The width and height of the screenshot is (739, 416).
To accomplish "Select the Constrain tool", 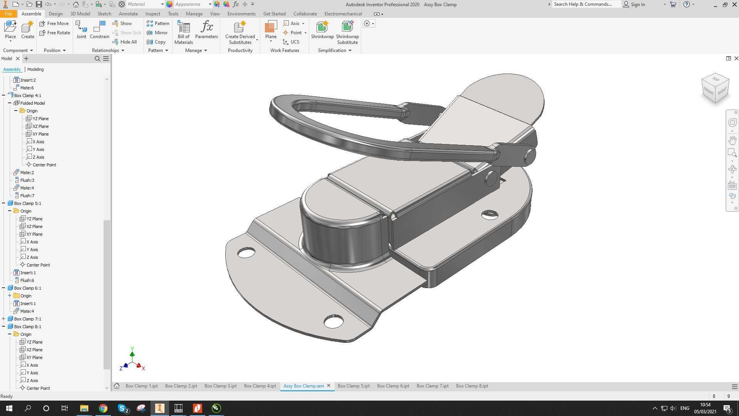I will (x=99, y=30).
